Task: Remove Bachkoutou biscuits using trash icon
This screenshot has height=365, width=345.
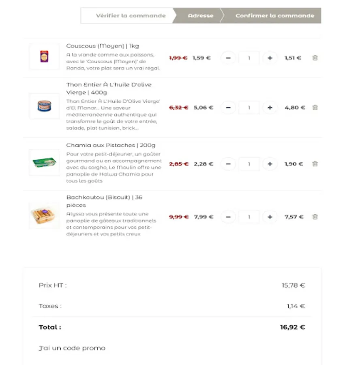Action: pyautogui.click(x=315, y=217)
